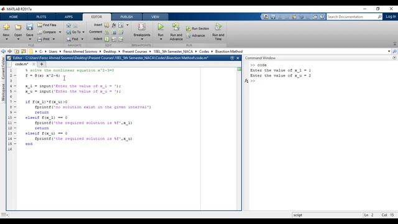The width and height of the screenshot is (398, 224).
Task: Click the folder search icon at address bar end
Action: (x=394, y=51)
